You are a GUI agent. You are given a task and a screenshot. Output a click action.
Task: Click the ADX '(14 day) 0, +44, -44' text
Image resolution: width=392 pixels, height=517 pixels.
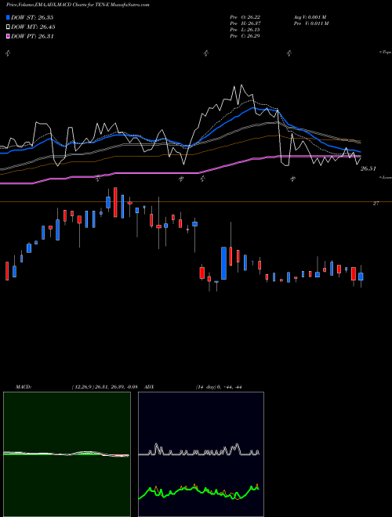click(219, 387)
